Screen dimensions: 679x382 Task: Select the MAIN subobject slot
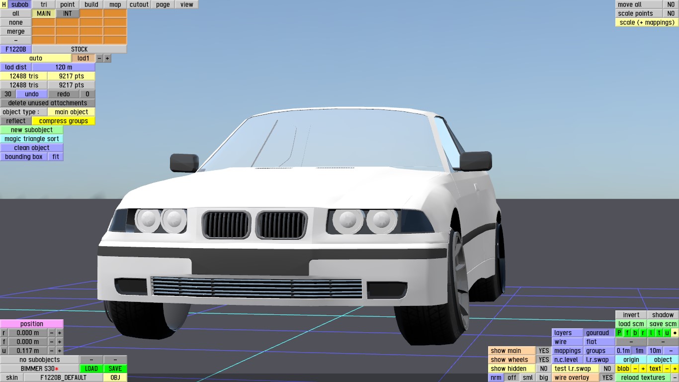point(44,13)
